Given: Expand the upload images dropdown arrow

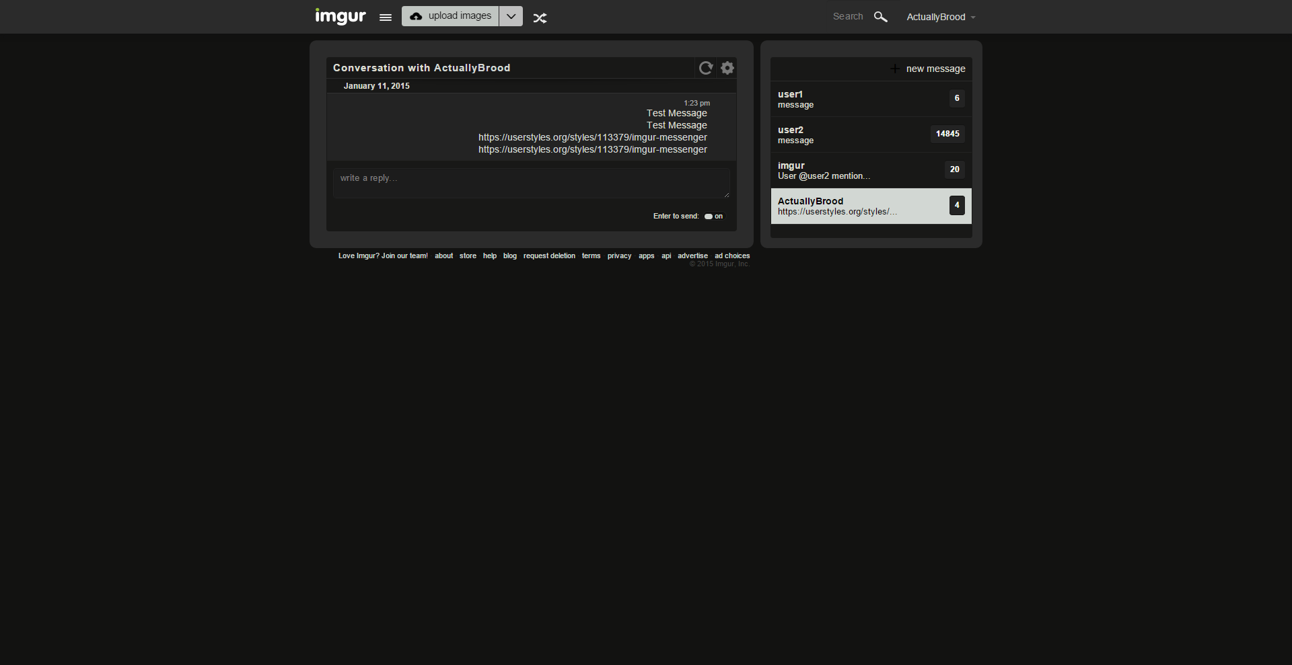Looking at the screenshot, I should pyautogui.click(x=511, y=15).
